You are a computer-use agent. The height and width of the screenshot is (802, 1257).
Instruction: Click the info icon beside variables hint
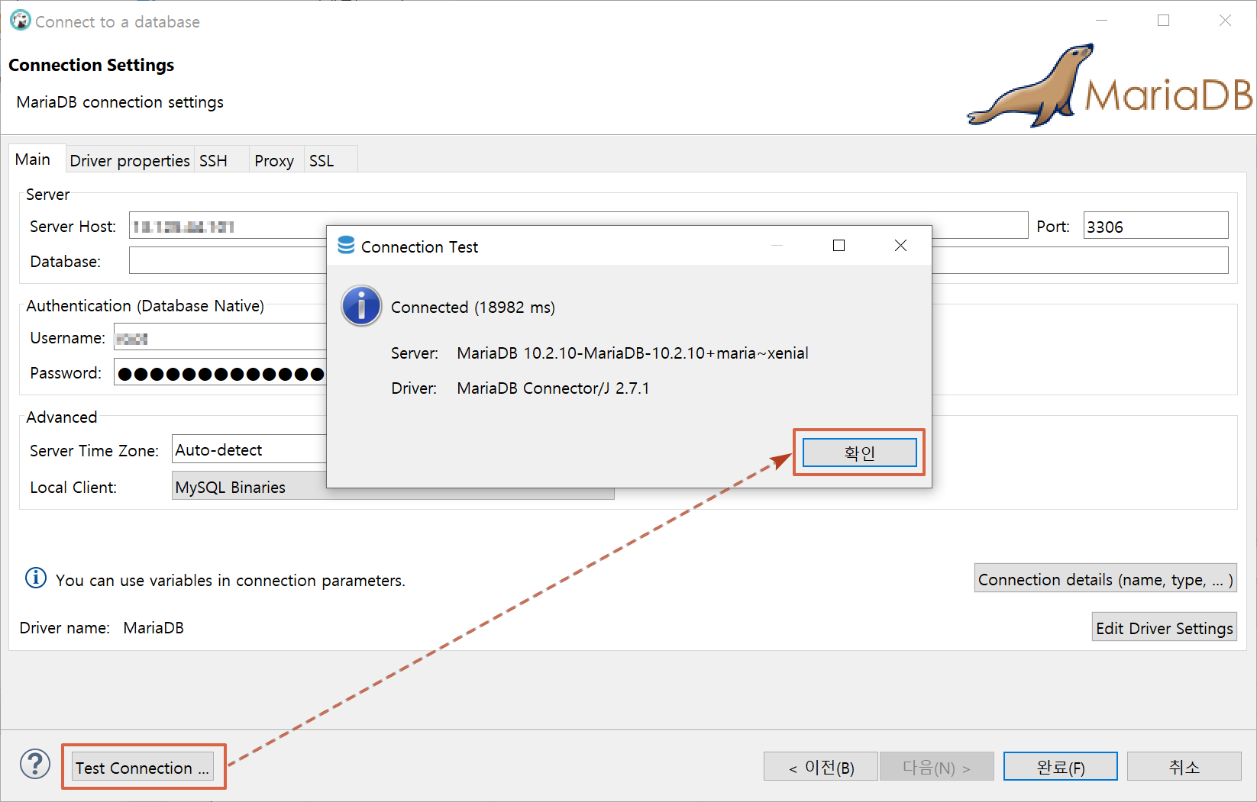pyautogui.click(x=36, y=578)
